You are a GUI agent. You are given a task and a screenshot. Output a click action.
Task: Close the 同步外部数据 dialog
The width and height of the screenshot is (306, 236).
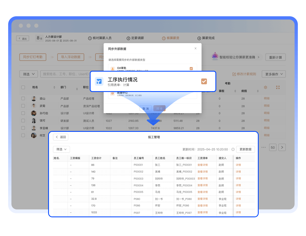click(195, 49)
